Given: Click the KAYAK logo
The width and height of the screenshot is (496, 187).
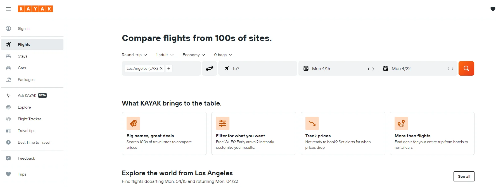Looking at the screenshot, I should click(35, 9).
